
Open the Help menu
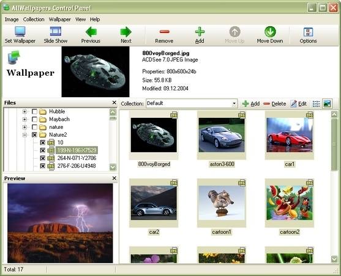[x=95, y=20]
